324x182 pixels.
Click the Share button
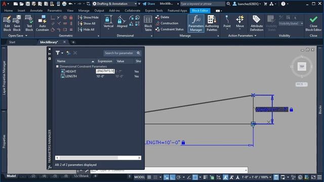tap(149, 4)
